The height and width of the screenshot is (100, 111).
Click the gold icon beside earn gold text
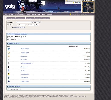point(70,14)
